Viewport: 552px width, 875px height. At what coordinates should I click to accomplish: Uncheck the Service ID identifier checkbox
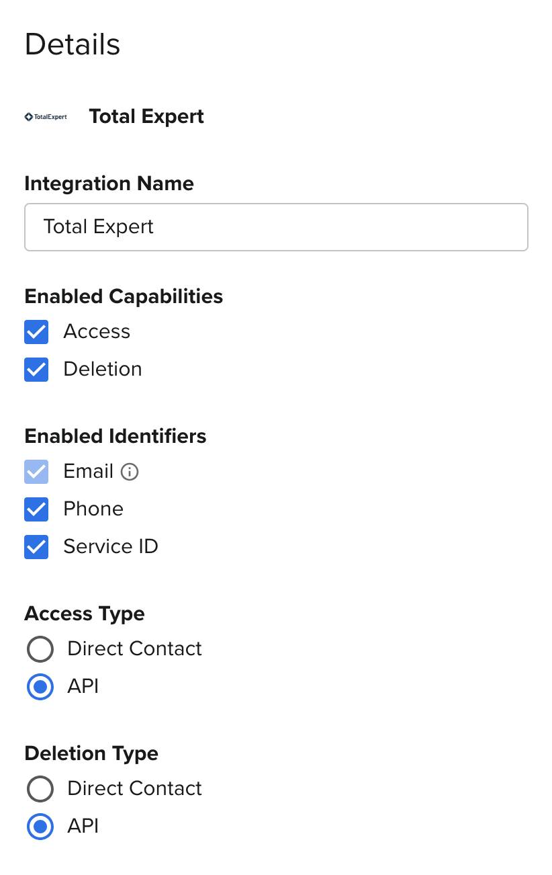tap(36, 547)
